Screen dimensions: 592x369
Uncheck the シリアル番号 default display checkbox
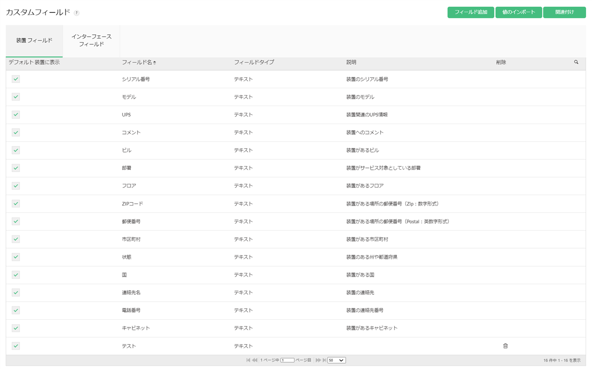click(16, 79)
